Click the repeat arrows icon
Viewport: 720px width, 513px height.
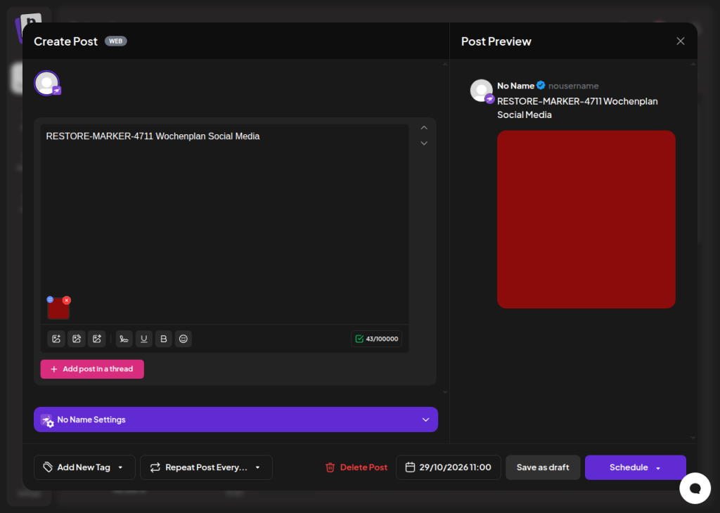pyautogui.click(x=155, y=467)
